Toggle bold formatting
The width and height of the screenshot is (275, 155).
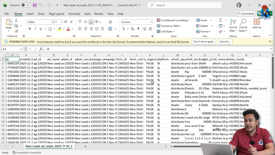[x=30, y=28]
